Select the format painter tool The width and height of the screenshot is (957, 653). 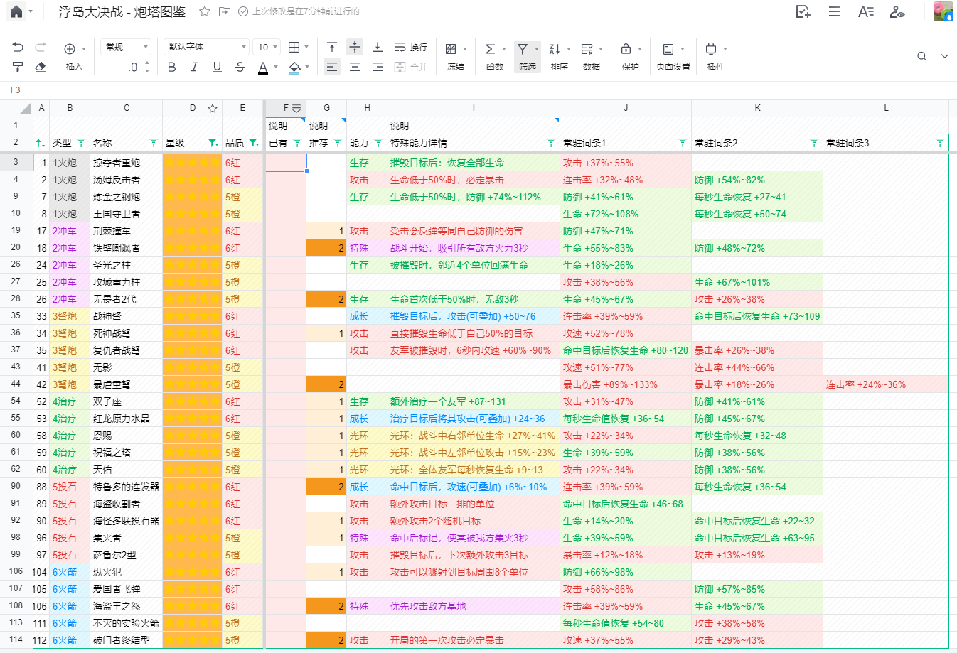point(18,67)
